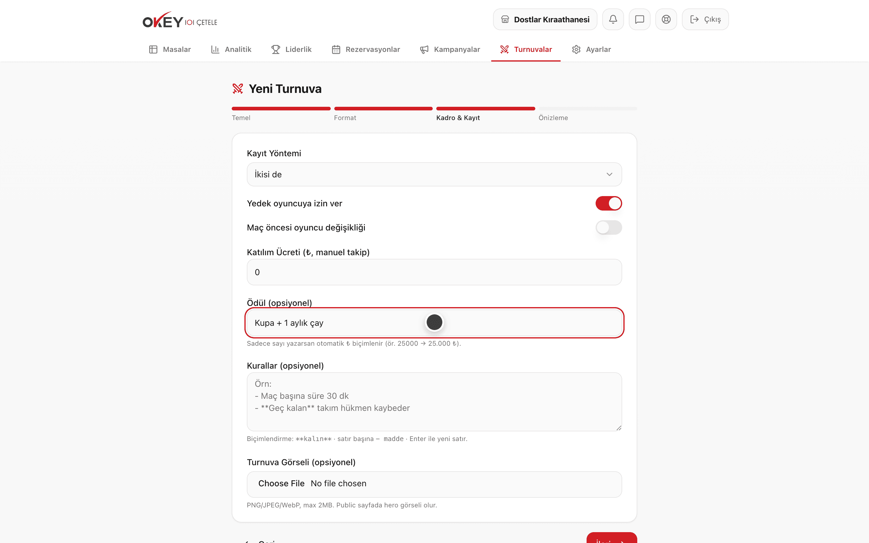Click the Önizleme step label
This screenshot has height=543, width=869.
pyautogui.click(x=553, y=118)
